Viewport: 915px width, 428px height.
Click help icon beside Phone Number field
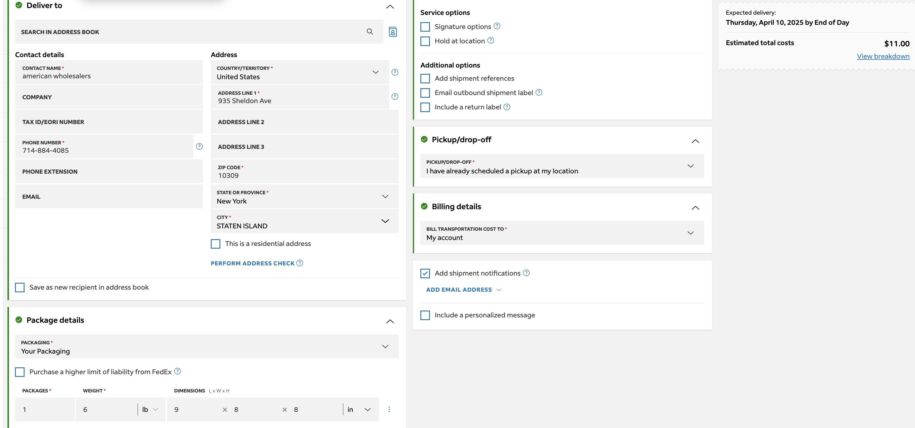[x=199, y=146]
